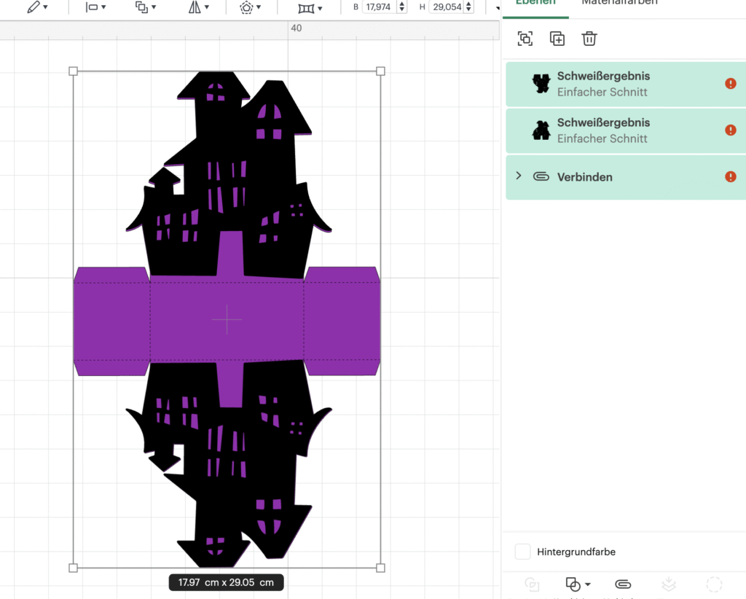746x599 pixels.
Task: Switch to the Materialfarben tab
Action: (x=619, y=3)
